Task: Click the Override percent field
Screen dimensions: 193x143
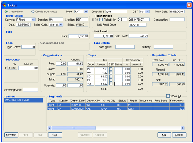Action: [x=61, y=86]
